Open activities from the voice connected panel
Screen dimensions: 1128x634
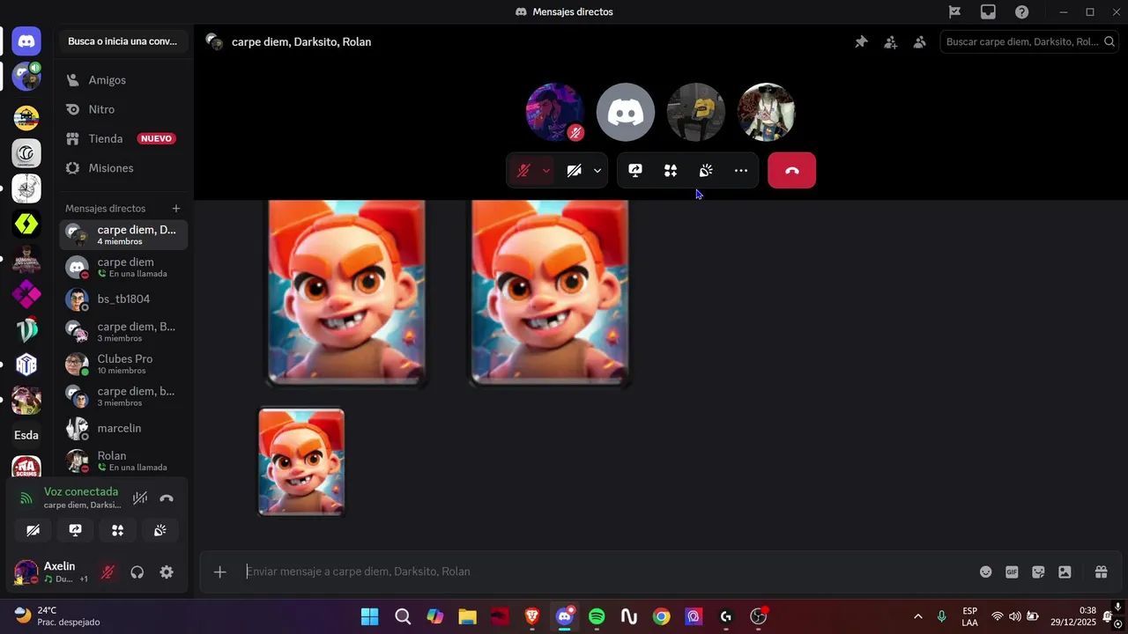(x=117, y=530)
